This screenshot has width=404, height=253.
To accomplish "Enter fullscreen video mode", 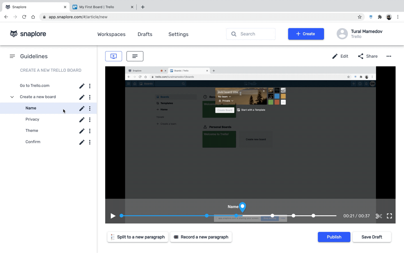I will tap(389, 216).
